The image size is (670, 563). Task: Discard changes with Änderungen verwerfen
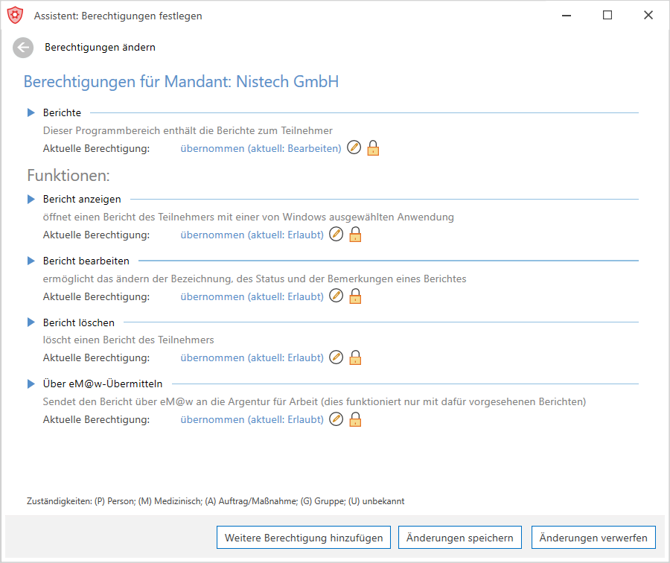tap(593, 538)
